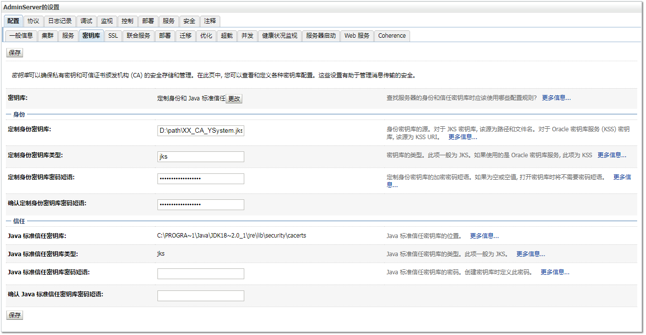
Task: Click the 更改 button next to 密钥库
Action: coord(234,98)
